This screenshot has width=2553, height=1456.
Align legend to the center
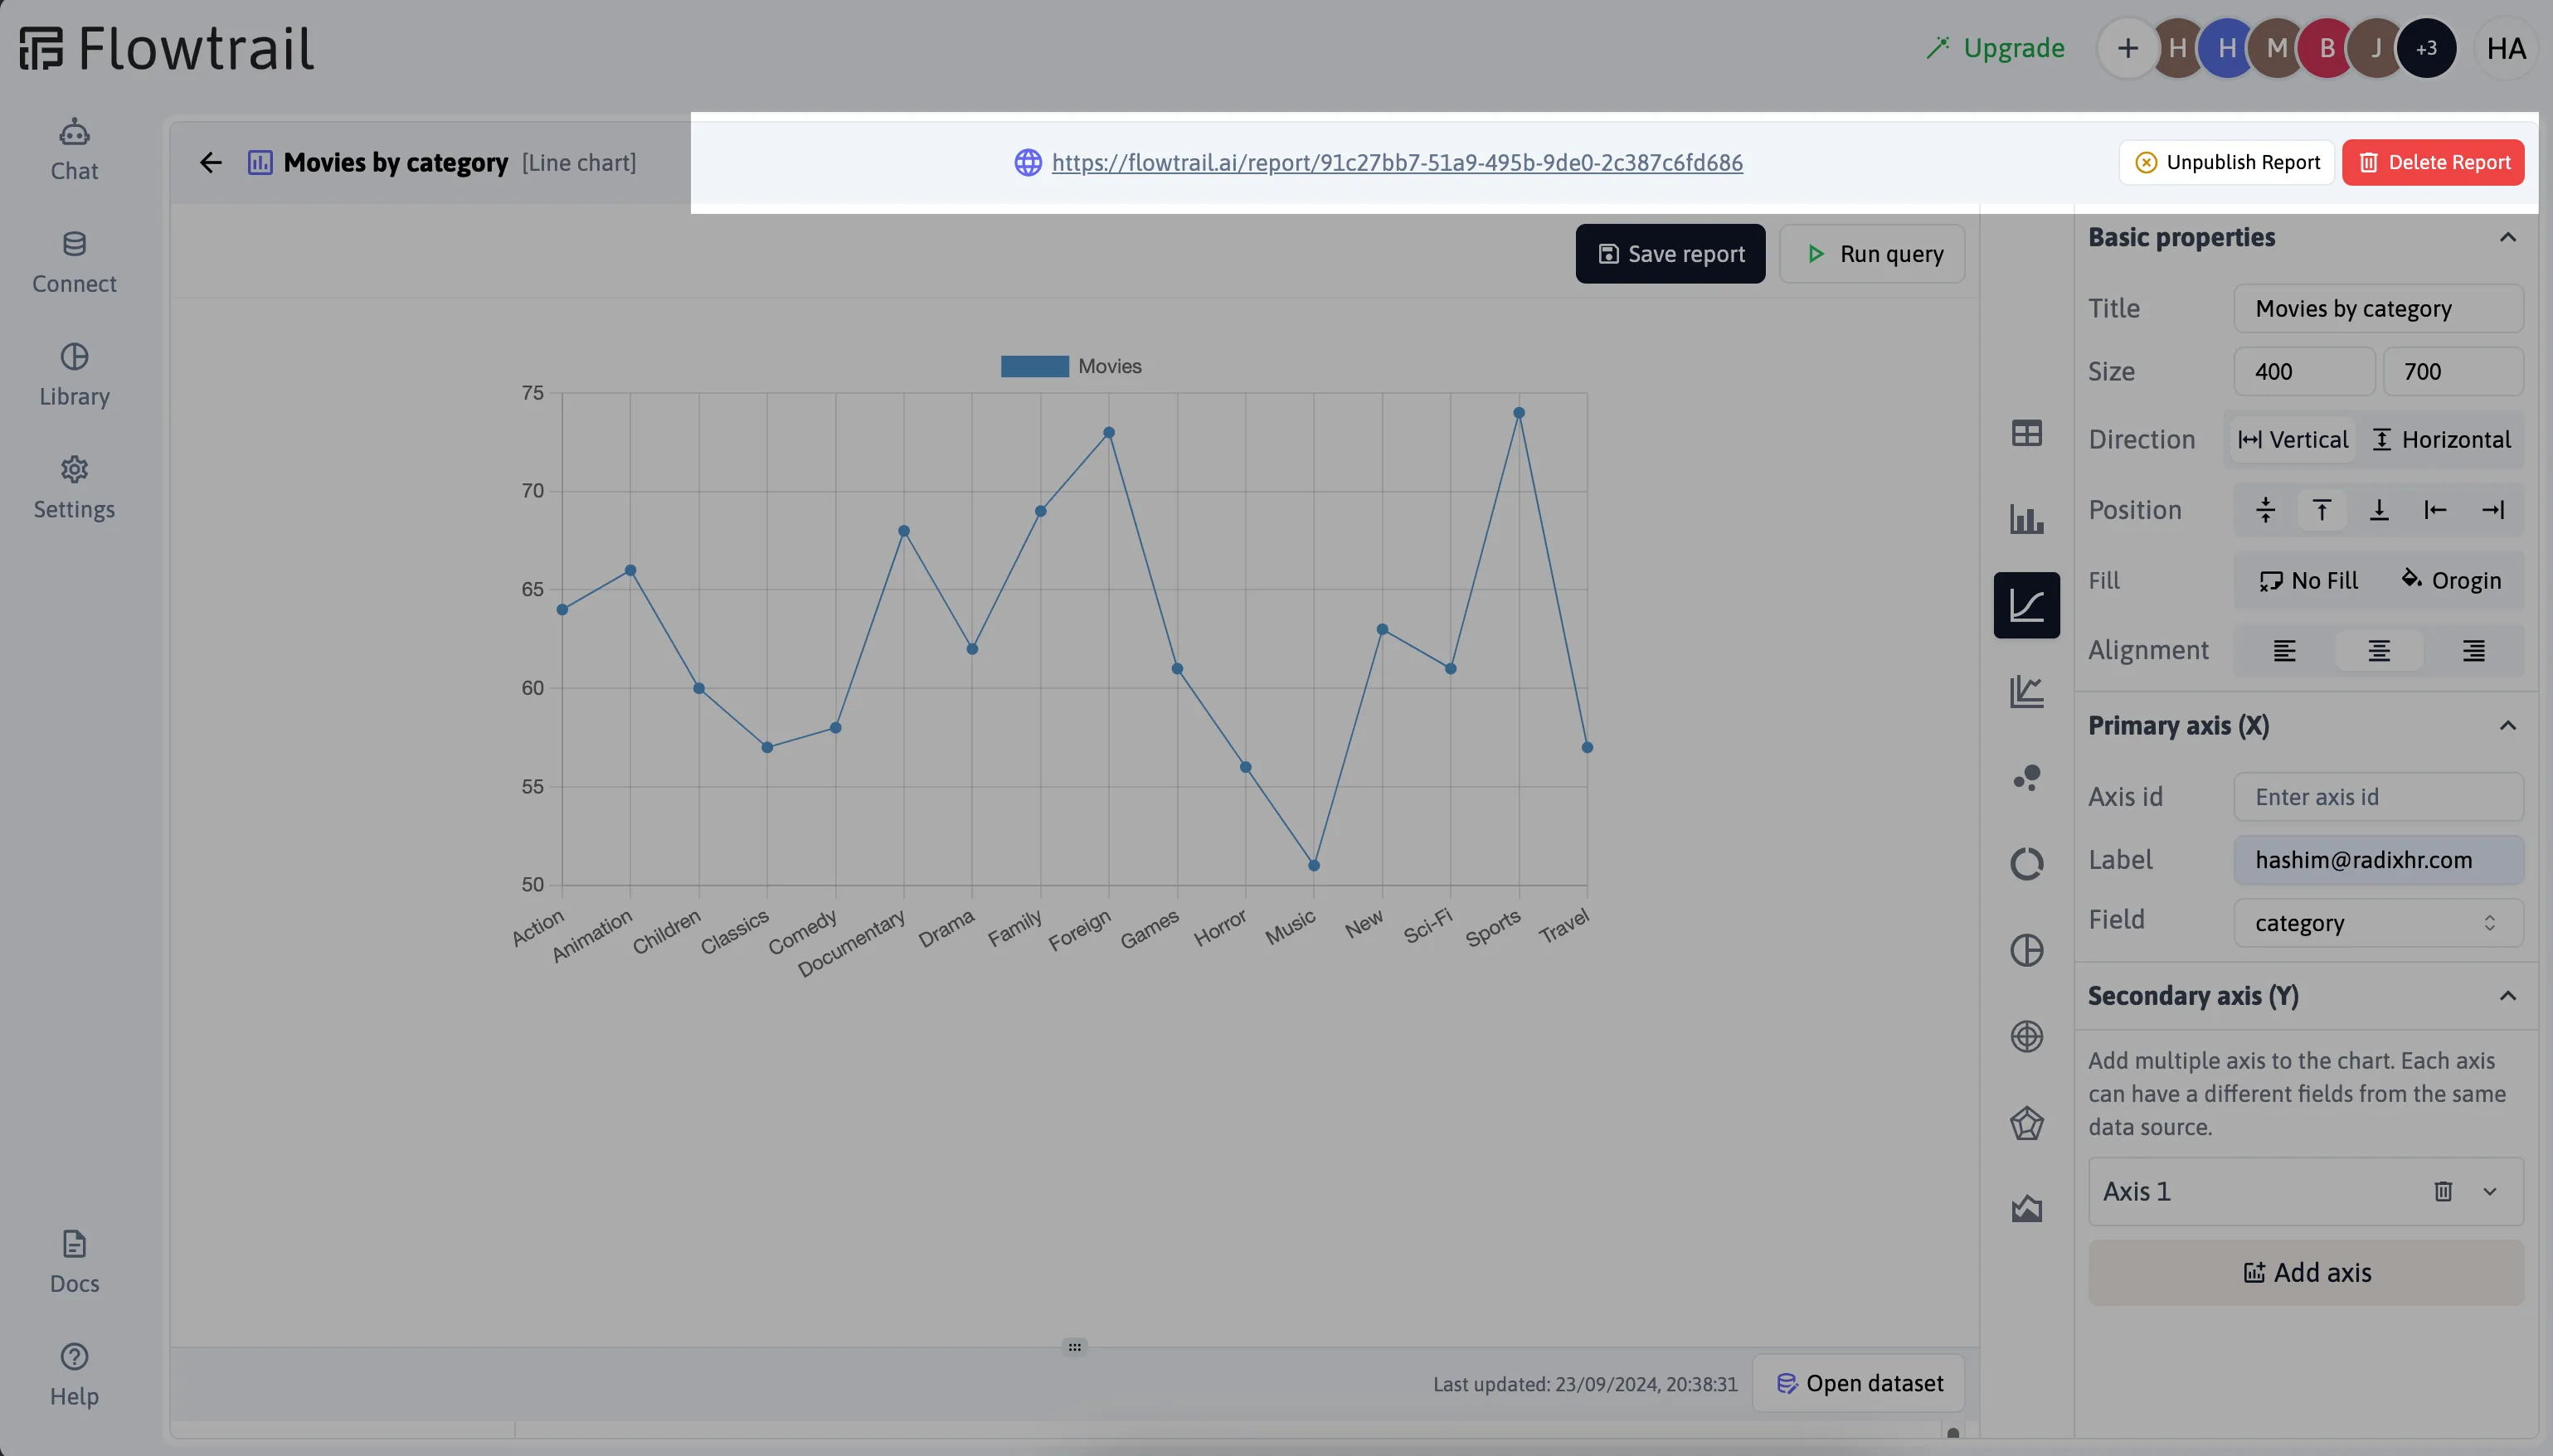(x=2379, y=650)
